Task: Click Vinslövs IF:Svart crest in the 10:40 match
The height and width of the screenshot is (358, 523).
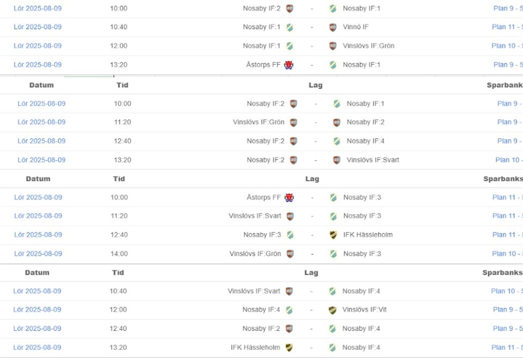Action: click(289, 292)
